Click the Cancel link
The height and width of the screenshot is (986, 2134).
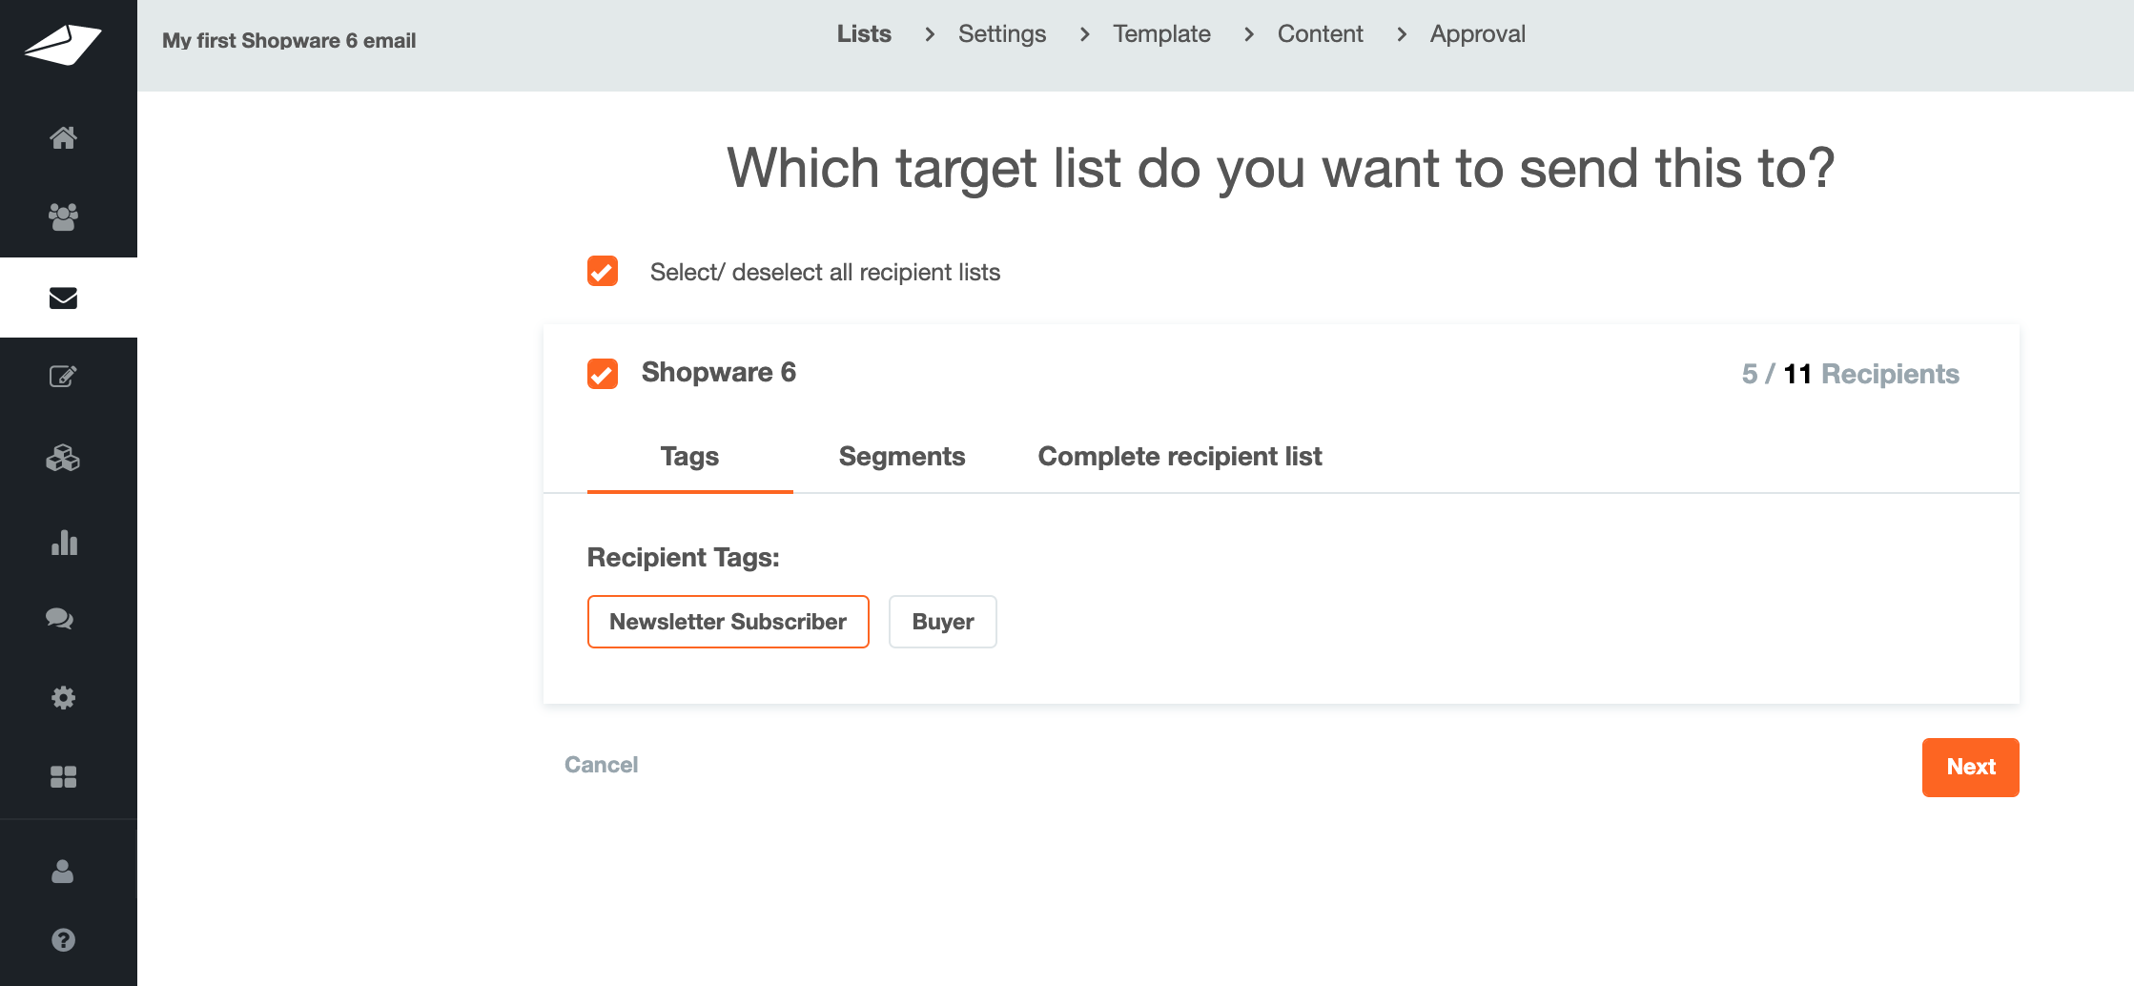pos(601,765)
